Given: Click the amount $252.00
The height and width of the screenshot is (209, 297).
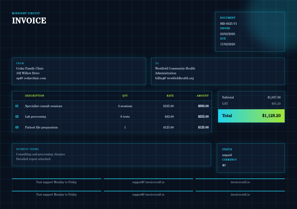Looking at the screenshot, I should (203, 117).
